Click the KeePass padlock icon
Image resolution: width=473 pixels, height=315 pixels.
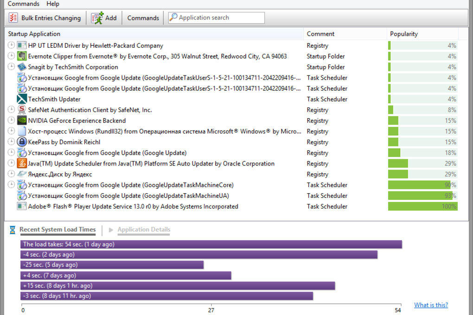coord(22,142)
